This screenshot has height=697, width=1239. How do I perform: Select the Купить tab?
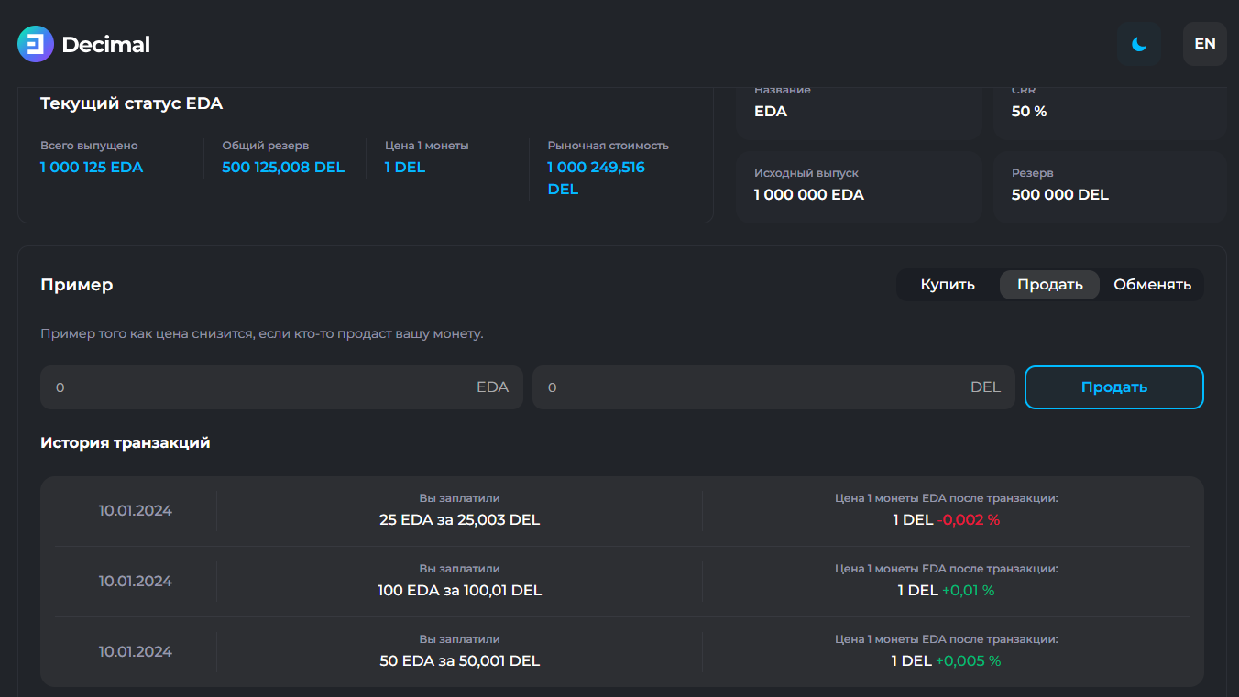(948, 285)
